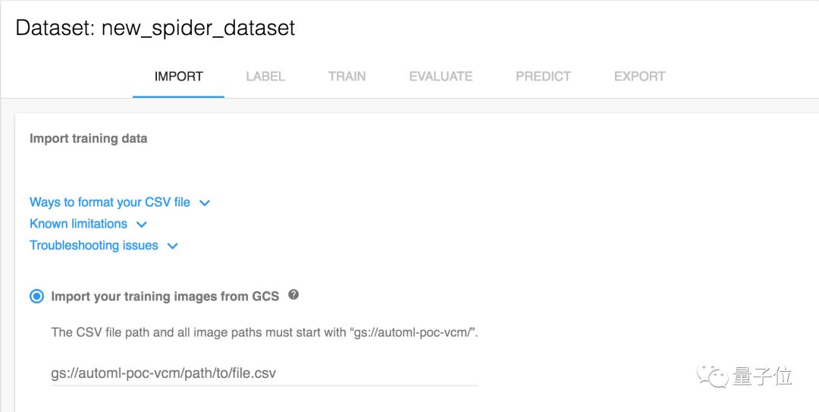Click the Dataset: new_spider_dataset title
This screenshot has height=412, width=819.
coord(155,29)
